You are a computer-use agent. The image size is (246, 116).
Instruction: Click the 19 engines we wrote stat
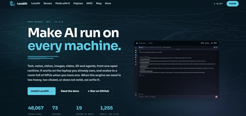(x=85, y=110)
